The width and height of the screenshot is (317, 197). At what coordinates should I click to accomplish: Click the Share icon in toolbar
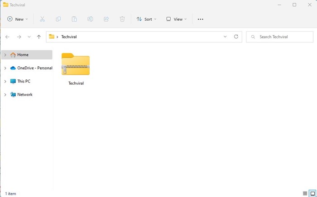coord(106,19)
